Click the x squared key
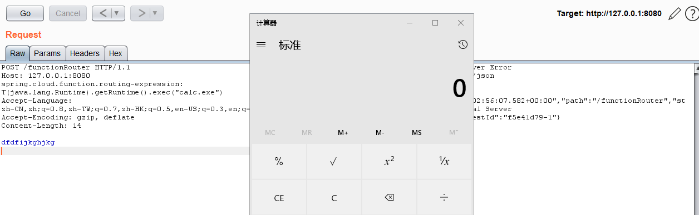699x215 pixels. 389,162
